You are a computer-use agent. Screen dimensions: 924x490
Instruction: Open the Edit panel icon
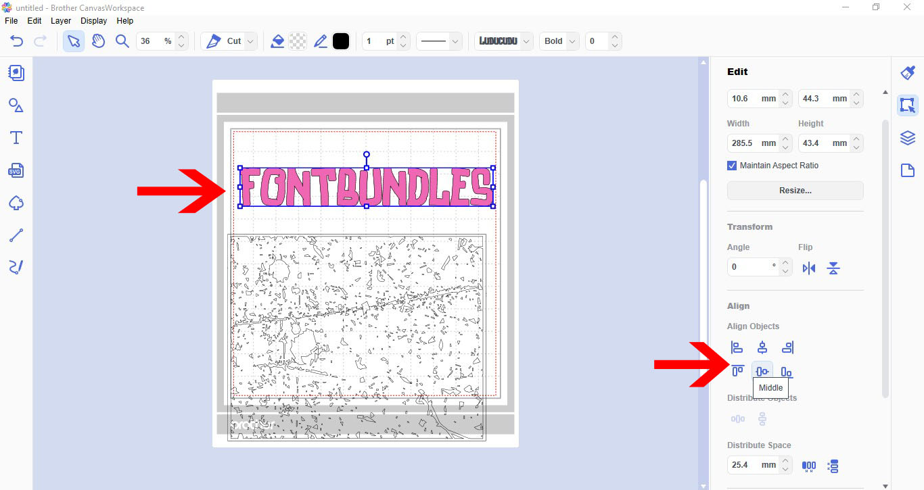click(x=908, y=105)
